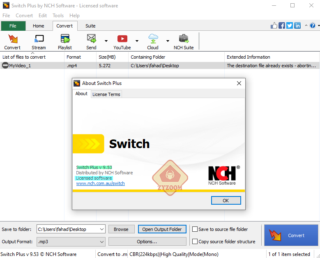The width and height of the screenshot is (320, 258).
Task: Sort by List of files to convert header
Action: tap(32, 57)
